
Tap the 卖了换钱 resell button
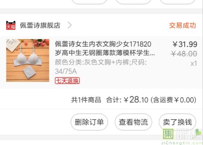177,122
